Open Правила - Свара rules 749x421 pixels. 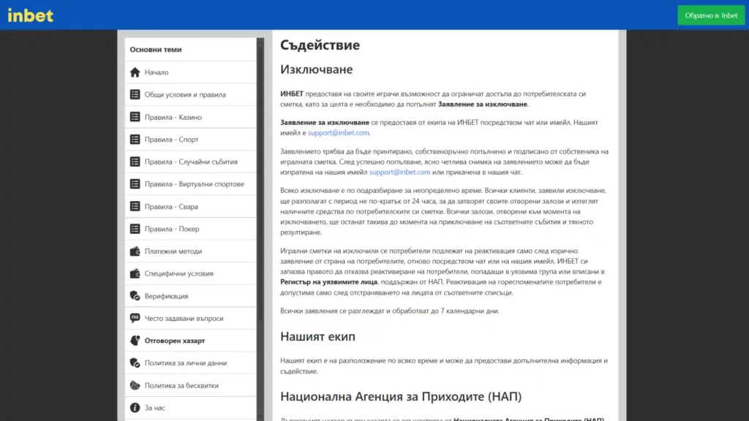pyautogui.click(x=191, y=206)
